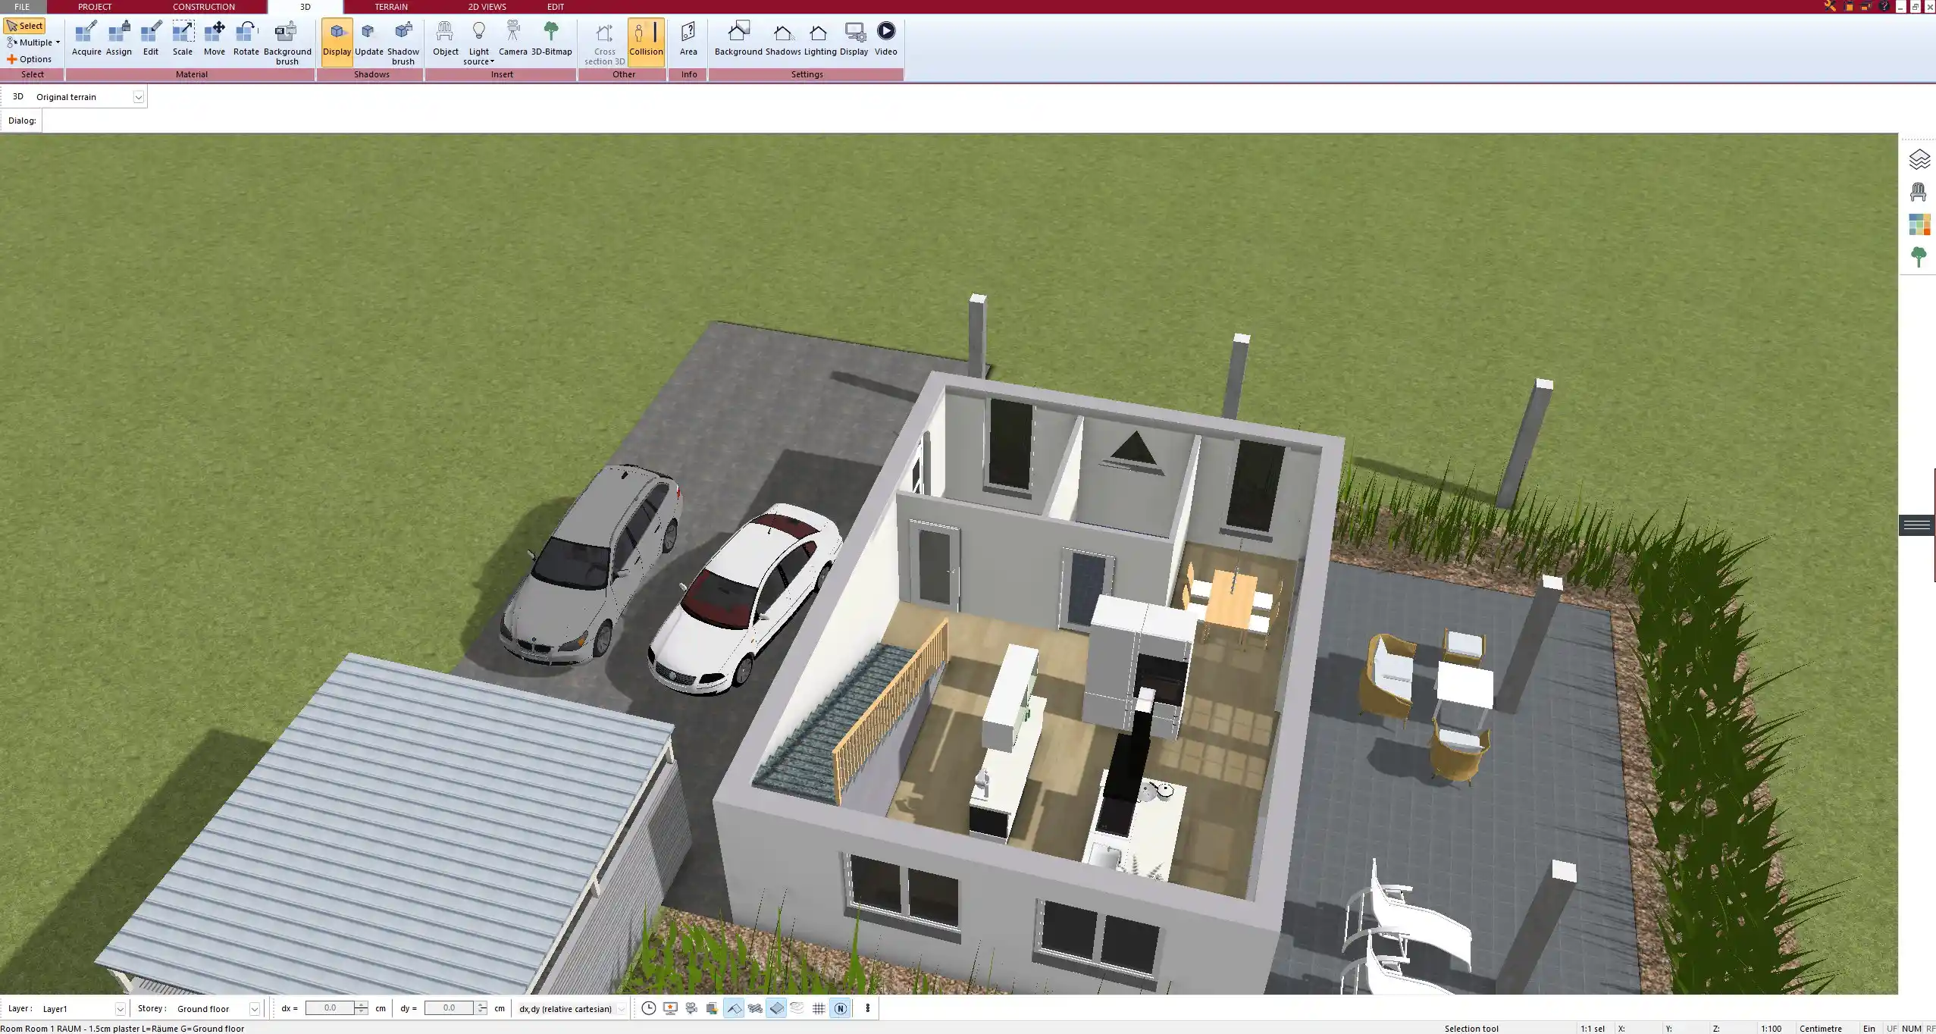
Task: Open the color palette swatches on the right sidebar
Action: (1920, 223)
